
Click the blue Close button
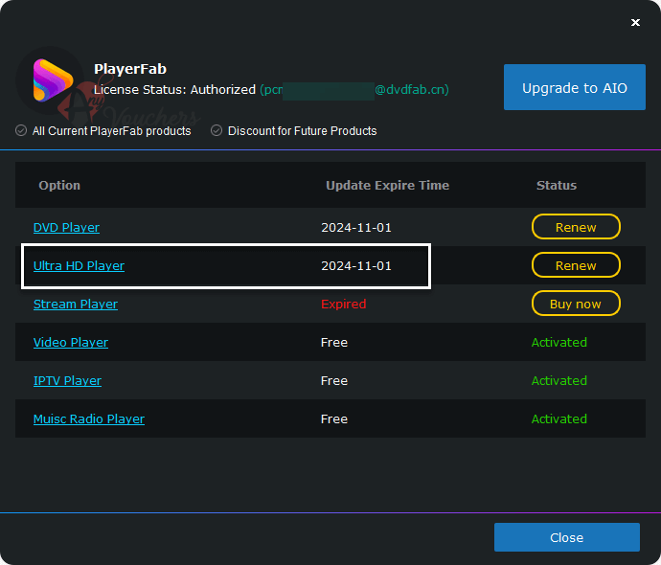click(567, 537)
